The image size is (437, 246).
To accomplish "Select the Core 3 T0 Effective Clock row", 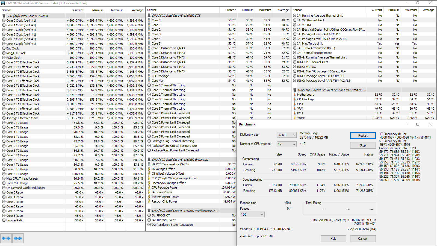I will tap(73, 90).
